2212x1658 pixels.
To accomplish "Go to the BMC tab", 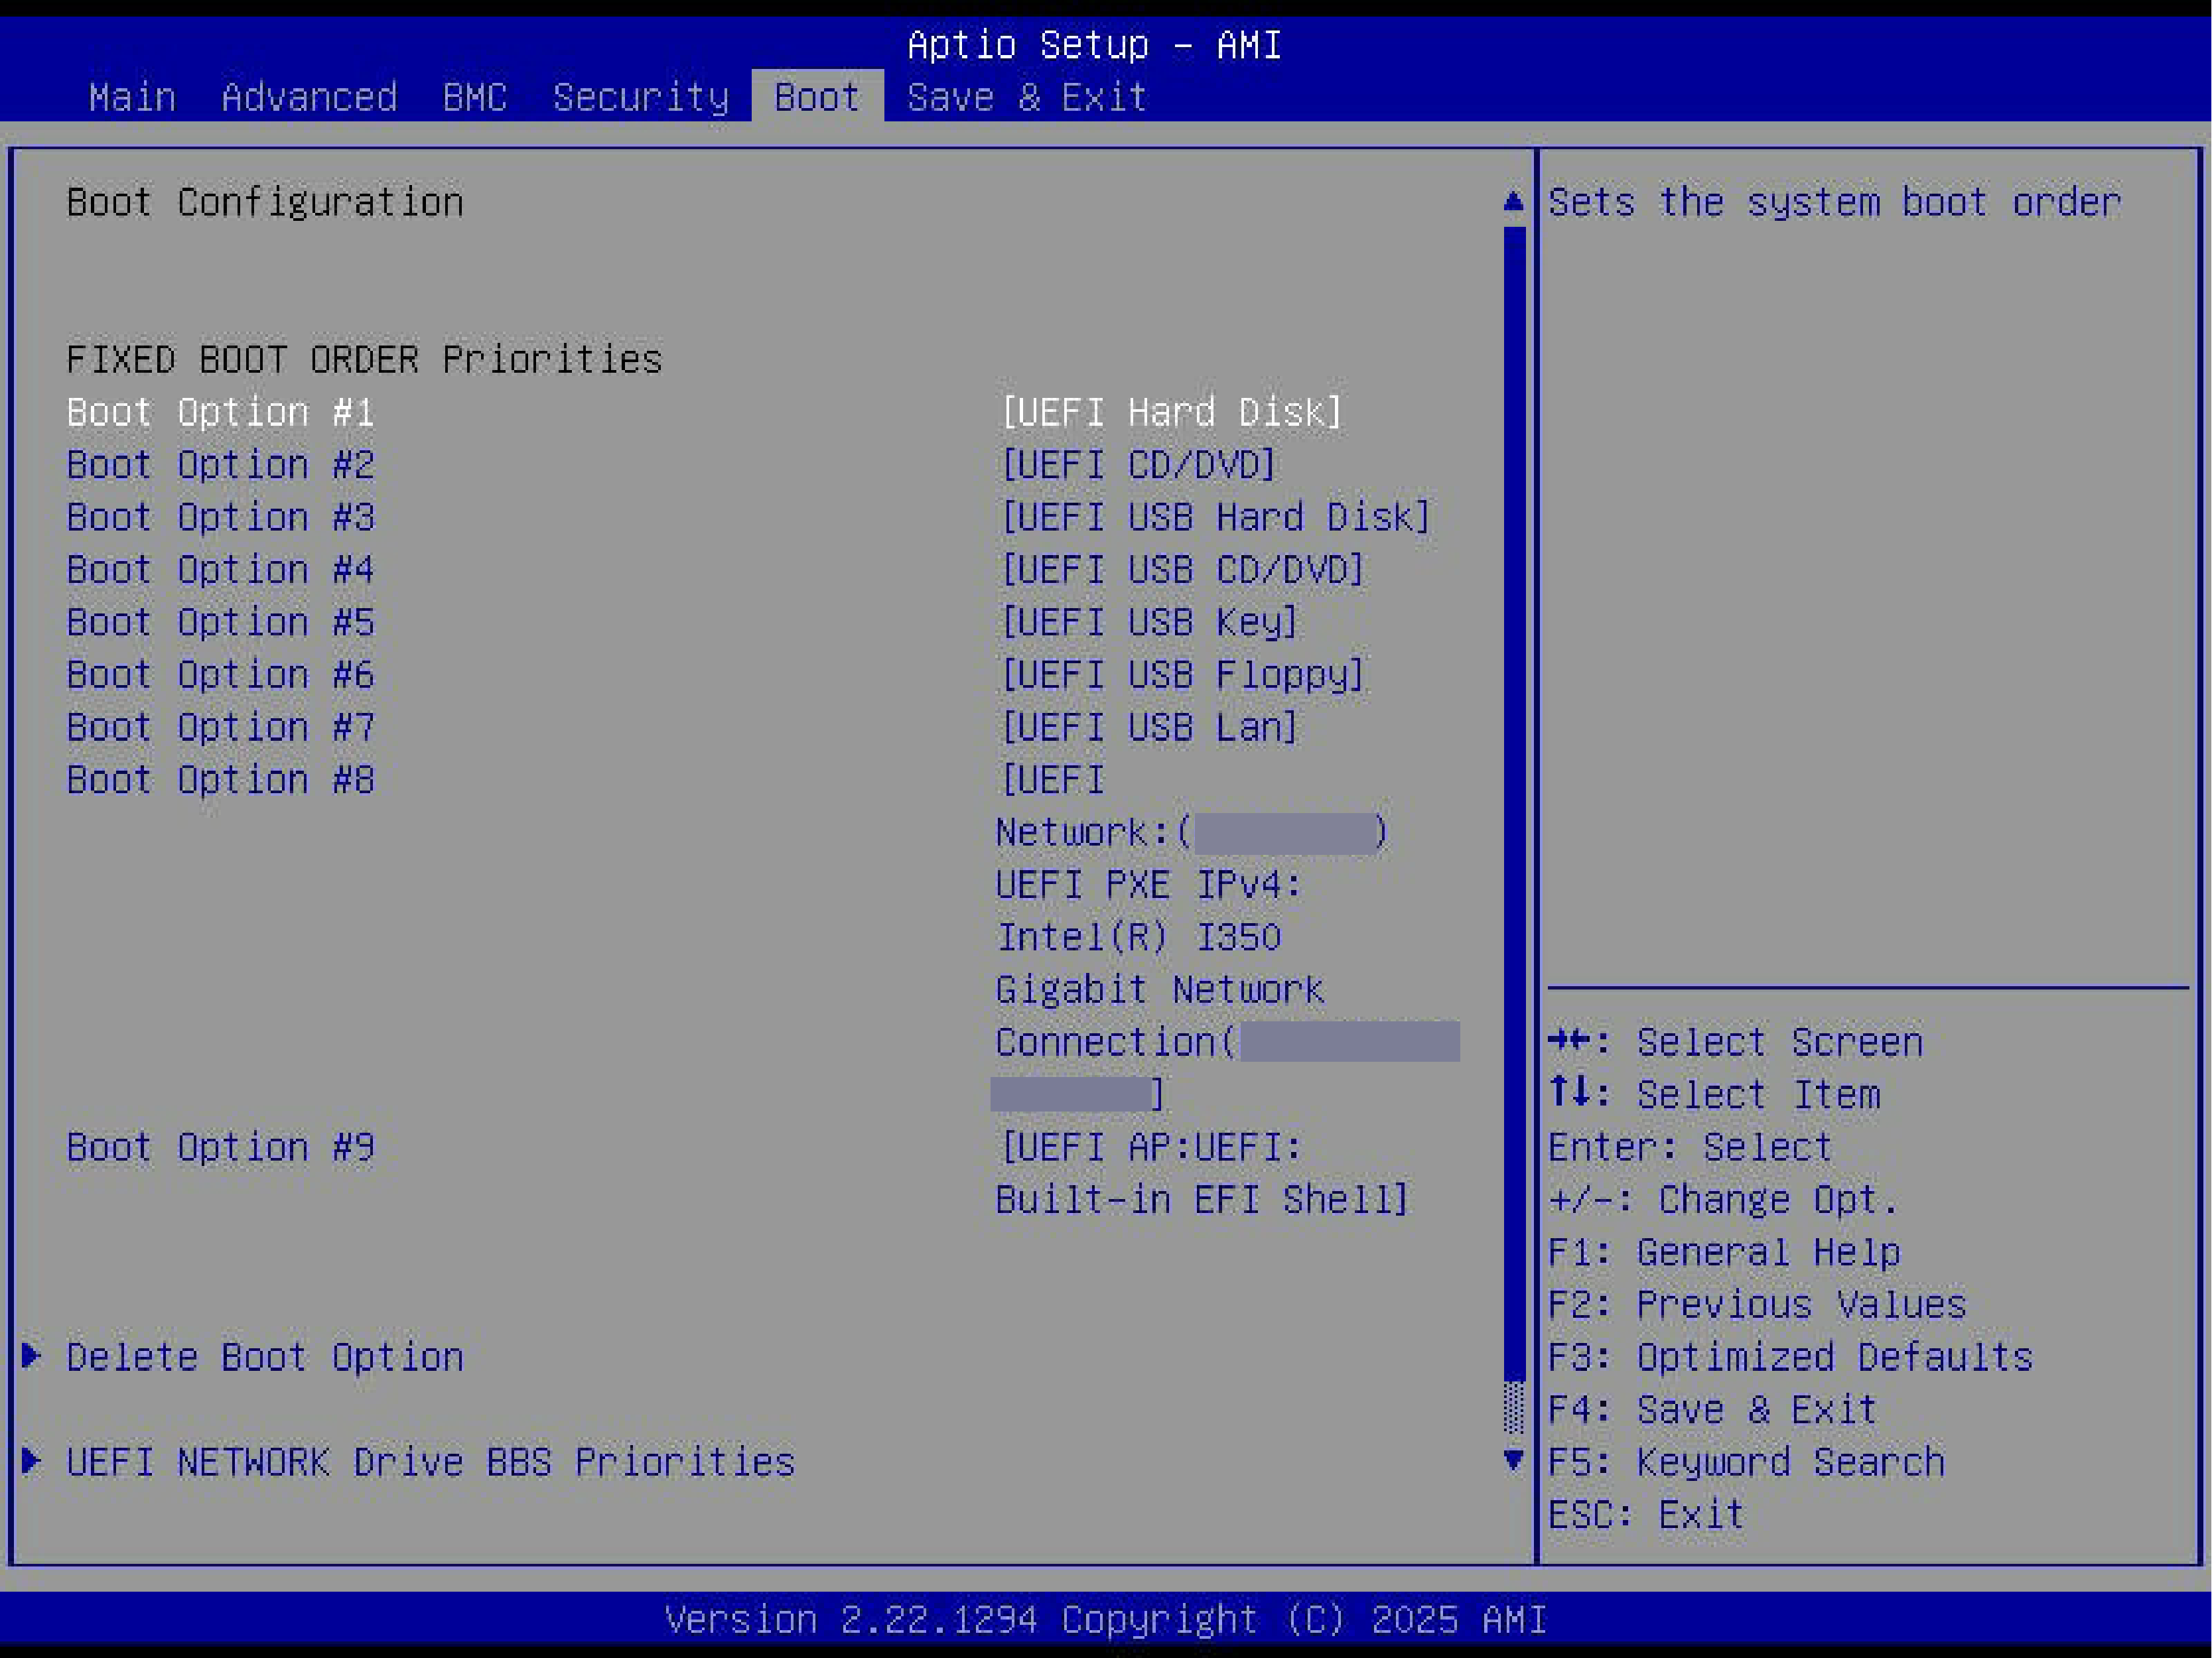I will (x=475, y=97).
